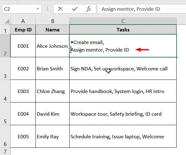The width and height of the screenshot is (186, 155).
Task: Select row 6 header
Action: click(5, 136)
